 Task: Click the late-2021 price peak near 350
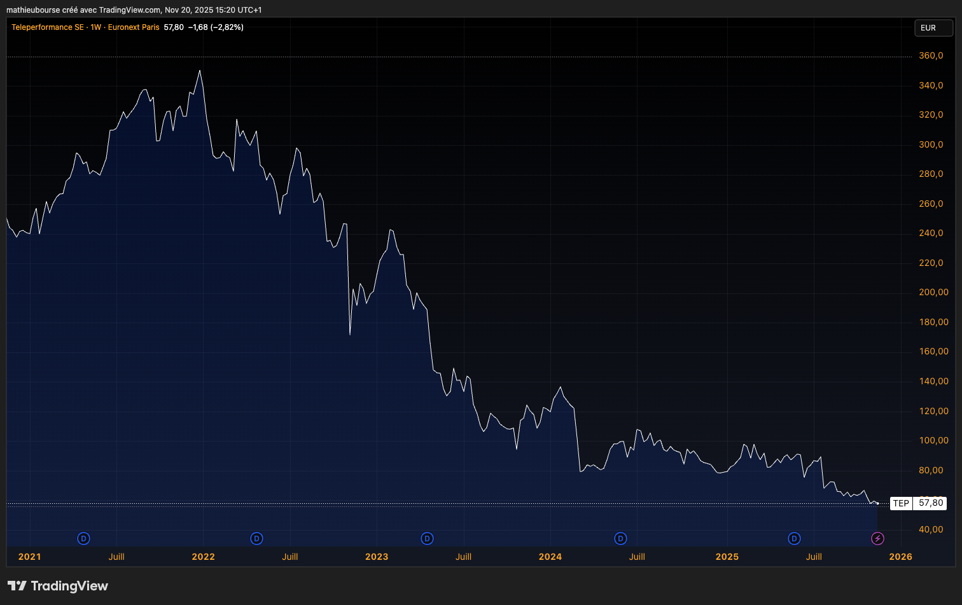coord(200,71)
